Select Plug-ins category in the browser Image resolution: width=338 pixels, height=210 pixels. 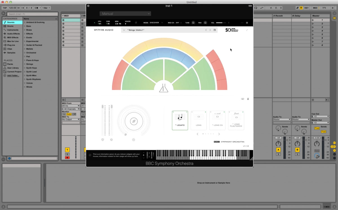point(11,45)
